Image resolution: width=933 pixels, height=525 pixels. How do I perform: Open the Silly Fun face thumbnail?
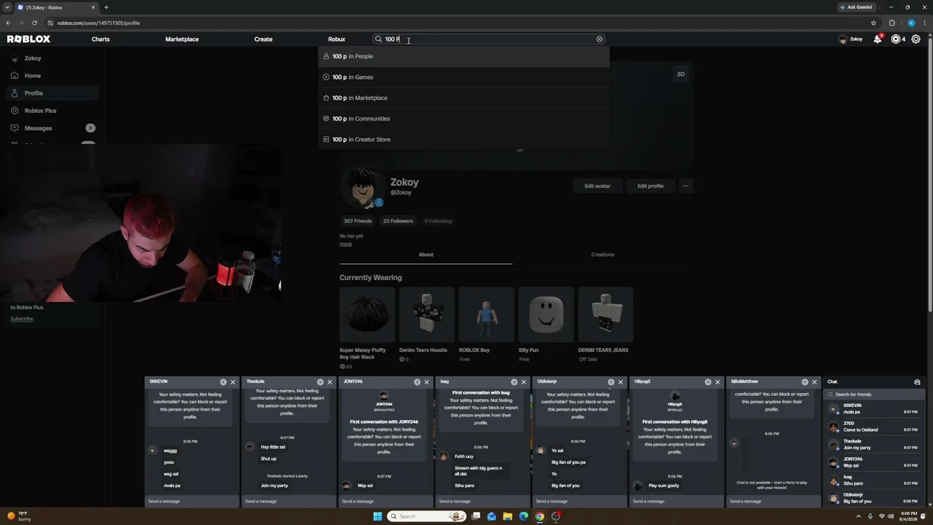point(547,314)
